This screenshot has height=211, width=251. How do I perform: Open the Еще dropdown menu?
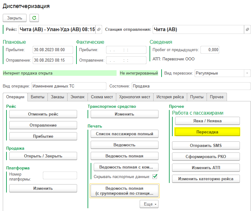pyautogui.click(x=149, y=204)
